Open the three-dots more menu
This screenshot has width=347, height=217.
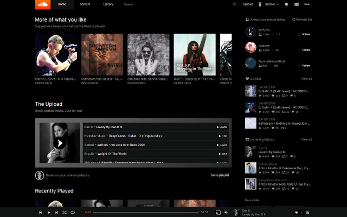(x=306, y=4)
